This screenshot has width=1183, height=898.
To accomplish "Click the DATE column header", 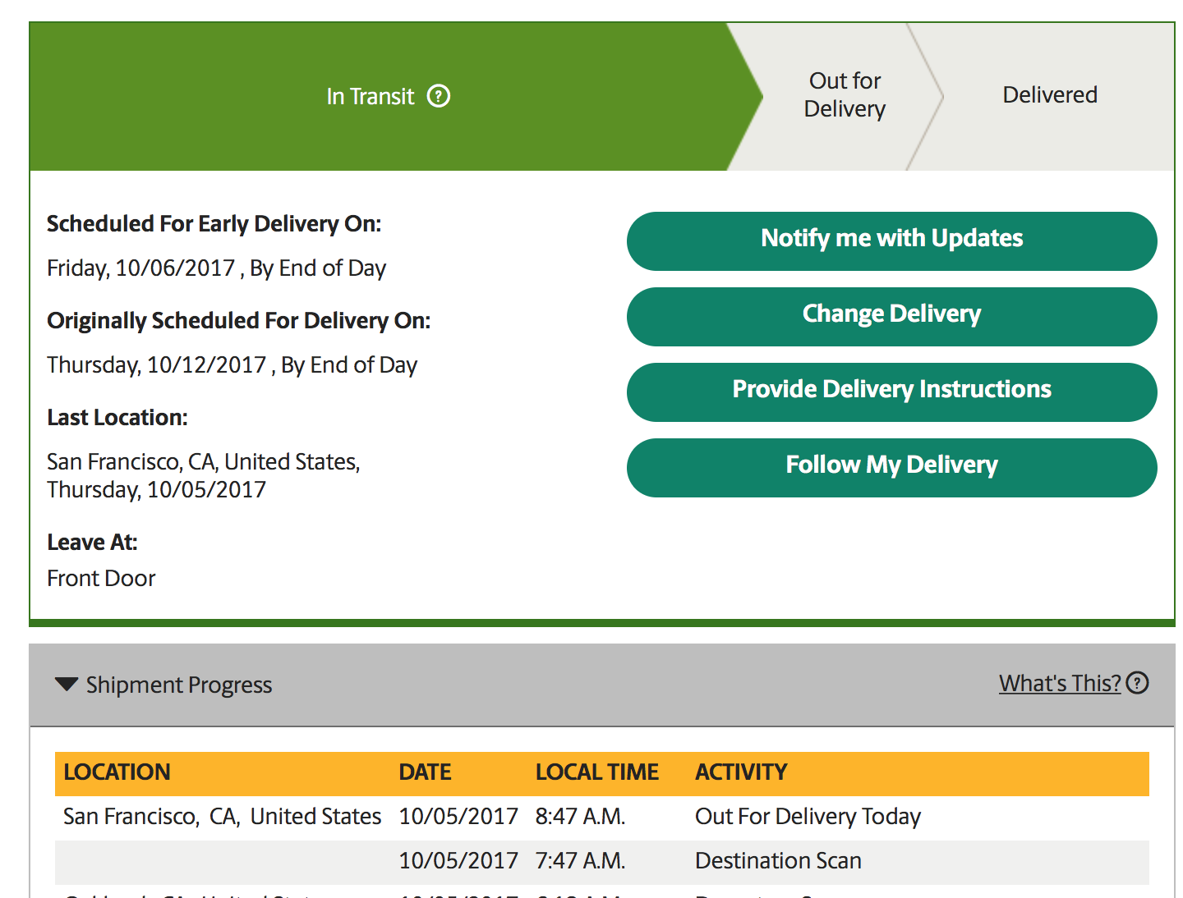I will tap(425, 772).
